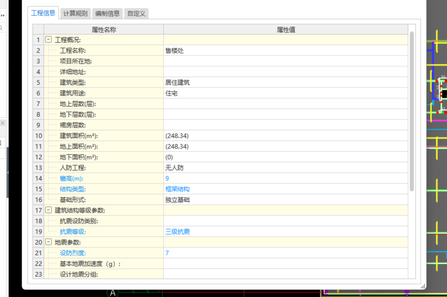Viewport: 447px width, 297px height.
Task: Open the 编制信息 tab
Action: pos(108,14)
